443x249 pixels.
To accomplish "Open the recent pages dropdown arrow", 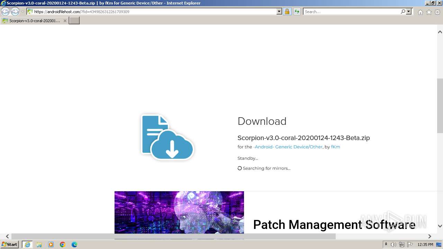I will click(23, 12).
